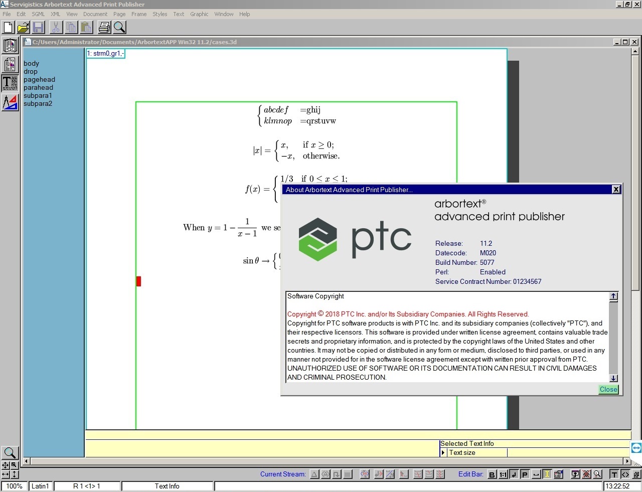Click the document window scroll-up arrow
This screenshot has width=642, height=492.
(635, 51)
